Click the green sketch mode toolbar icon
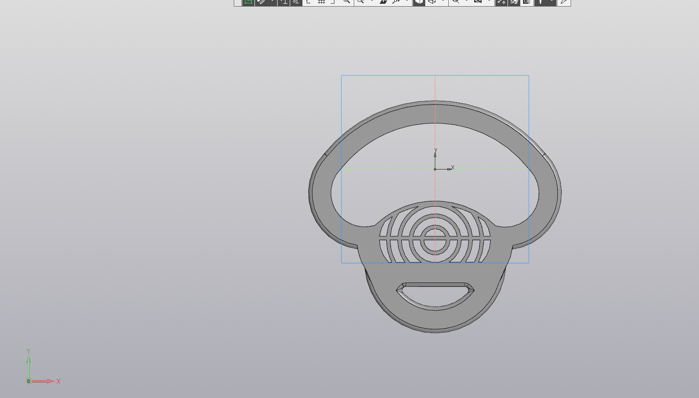 pos(248,2)
